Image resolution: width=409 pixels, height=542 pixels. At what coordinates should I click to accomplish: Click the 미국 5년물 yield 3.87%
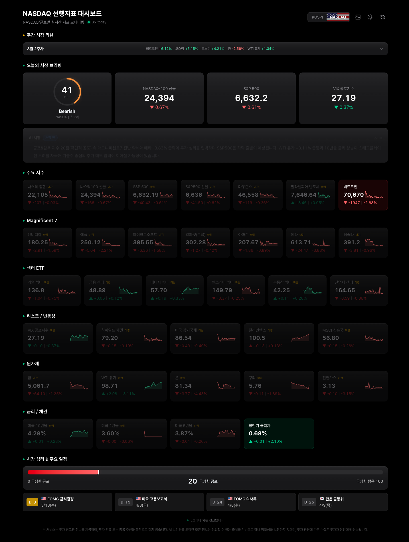tap(184, 433)
